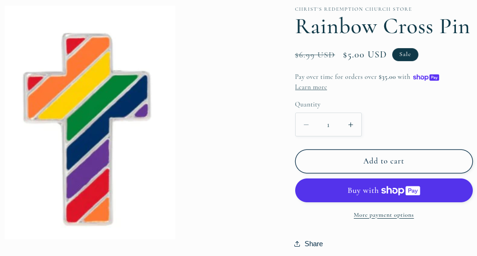Click the Sale badge
Viewport: 477px width, 256px height.
point(405,55)
